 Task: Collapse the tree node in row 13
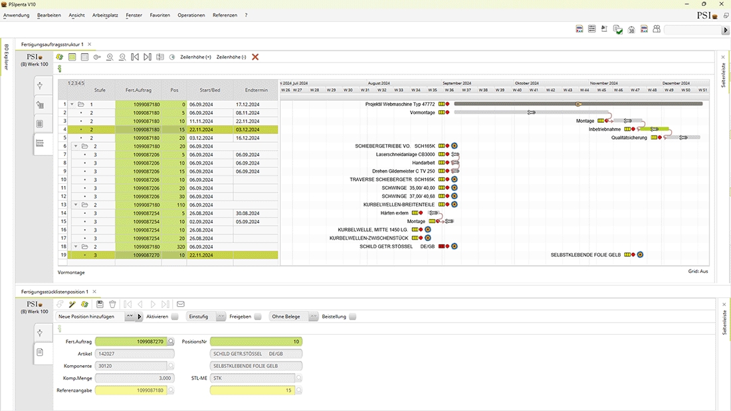pyautogui.click(x=76, y=205)
